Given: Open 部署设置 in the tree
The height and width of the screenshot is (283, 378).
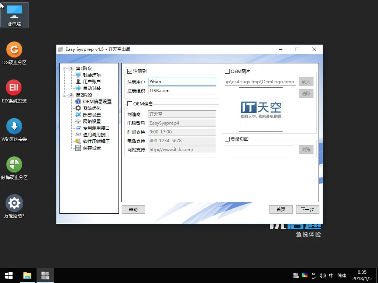Looking at the screenshot, I should pyautogui.click(x=92, y=115).
